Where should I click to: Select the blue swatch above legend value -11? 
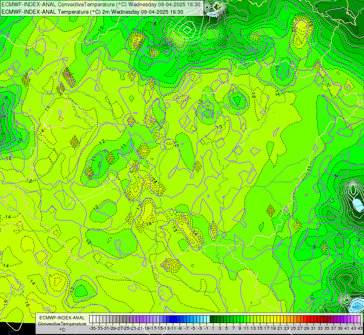click(x=171, y=319)
